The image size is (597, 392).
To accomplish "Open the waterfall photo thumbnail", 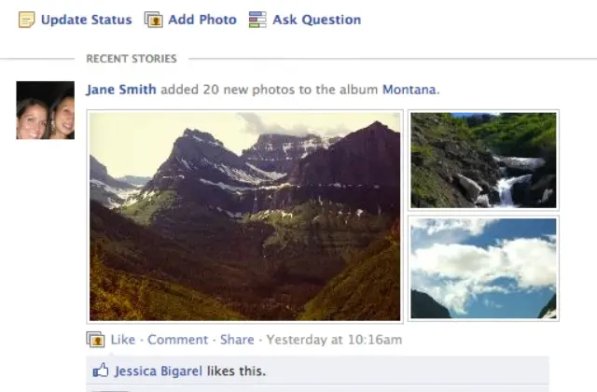I will coord(483,161).
